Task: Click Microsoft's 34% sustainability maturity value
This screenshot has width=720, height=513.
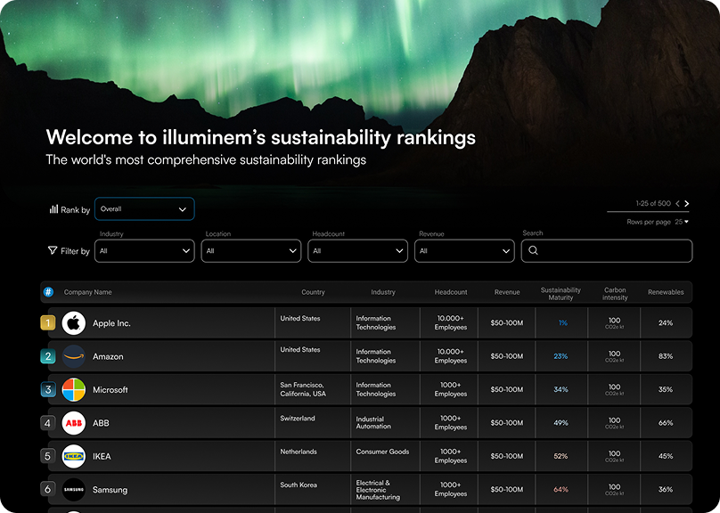Action: (x=560, y=389)
